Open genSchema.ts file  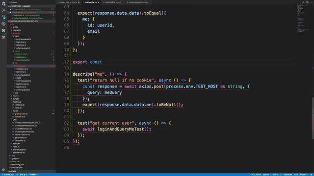coord(21,138)
